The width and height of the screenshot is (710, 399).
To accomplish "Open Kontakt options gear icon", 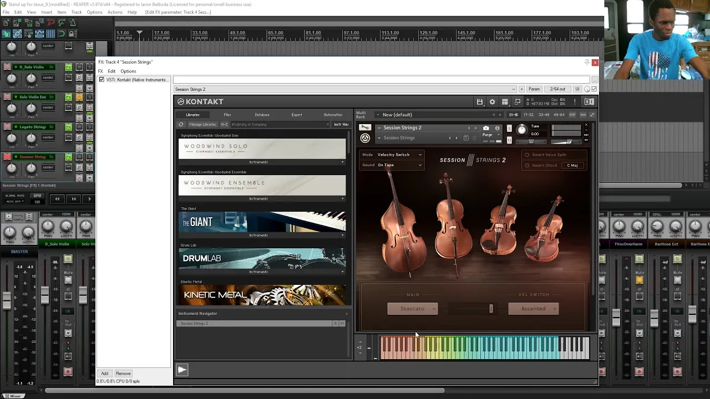I will (492, 102).
